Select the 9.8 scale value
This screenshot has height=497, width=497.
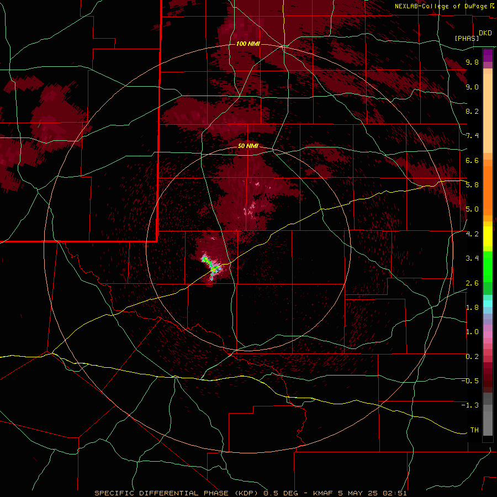pyautogui.click(x=472, y=62)
